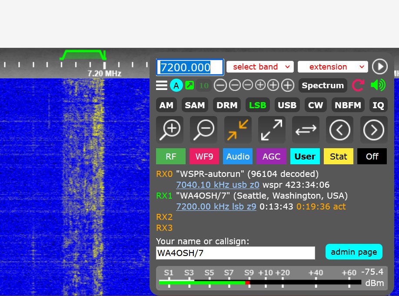Follow the 7200.00 kHz lsb z9 link
399x296 pixels.
point(216,206)
